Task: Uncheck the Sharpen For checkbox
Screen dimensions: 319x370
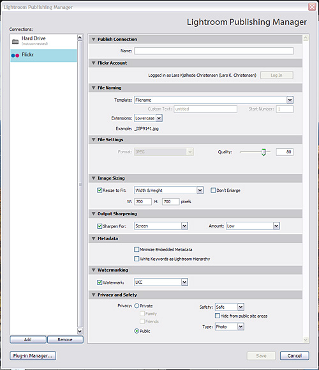Action: pyautogui.click(x=100, y=226)
